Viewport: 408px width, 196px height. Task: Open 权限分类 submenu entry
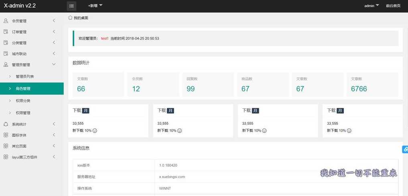click(32, 100)
